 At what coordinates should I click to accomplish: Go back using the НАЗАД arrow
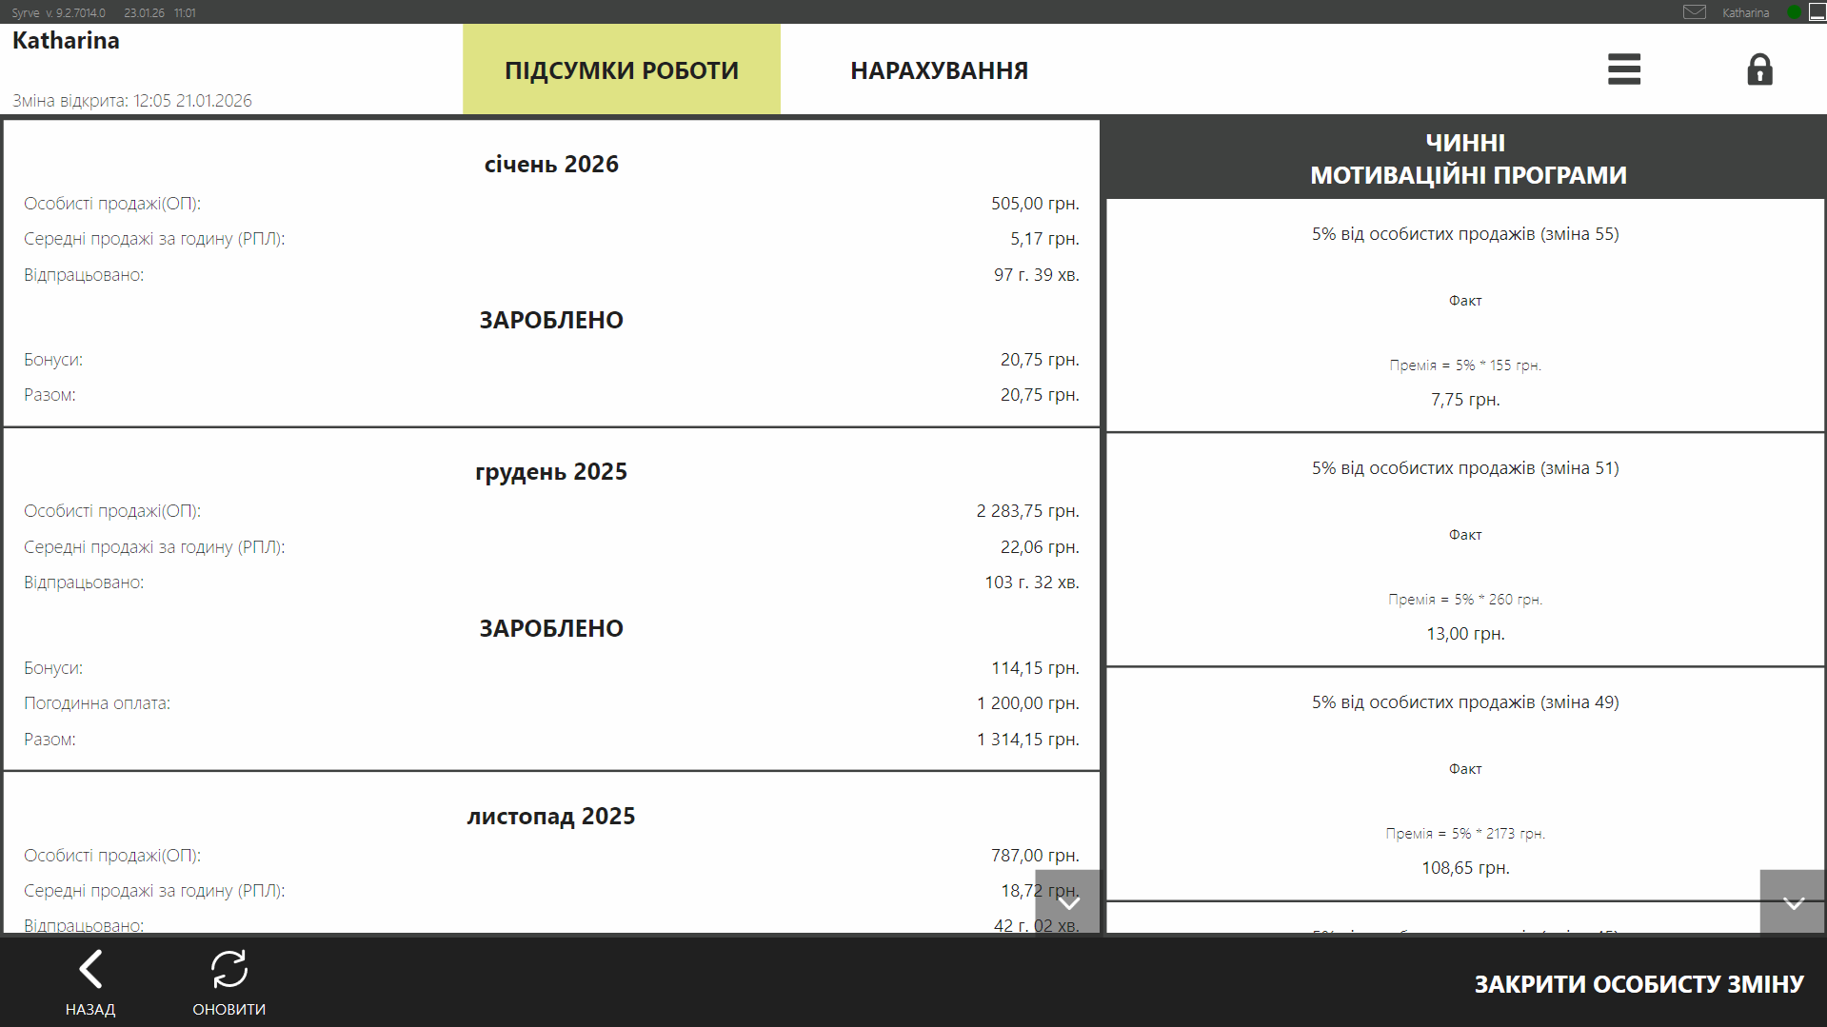coord(90,981)
